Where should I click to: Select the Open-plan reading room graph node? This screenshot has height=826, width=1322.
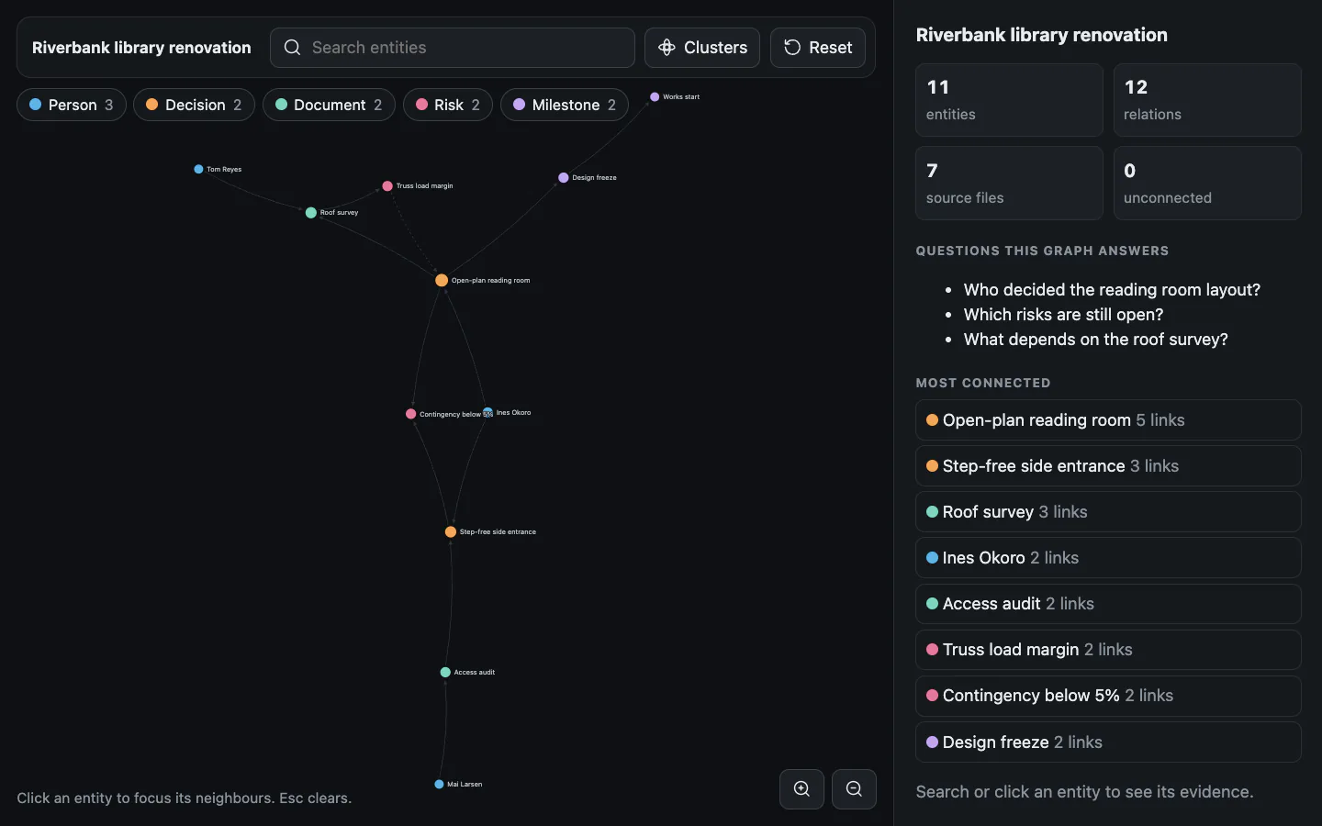click(442, 281)
